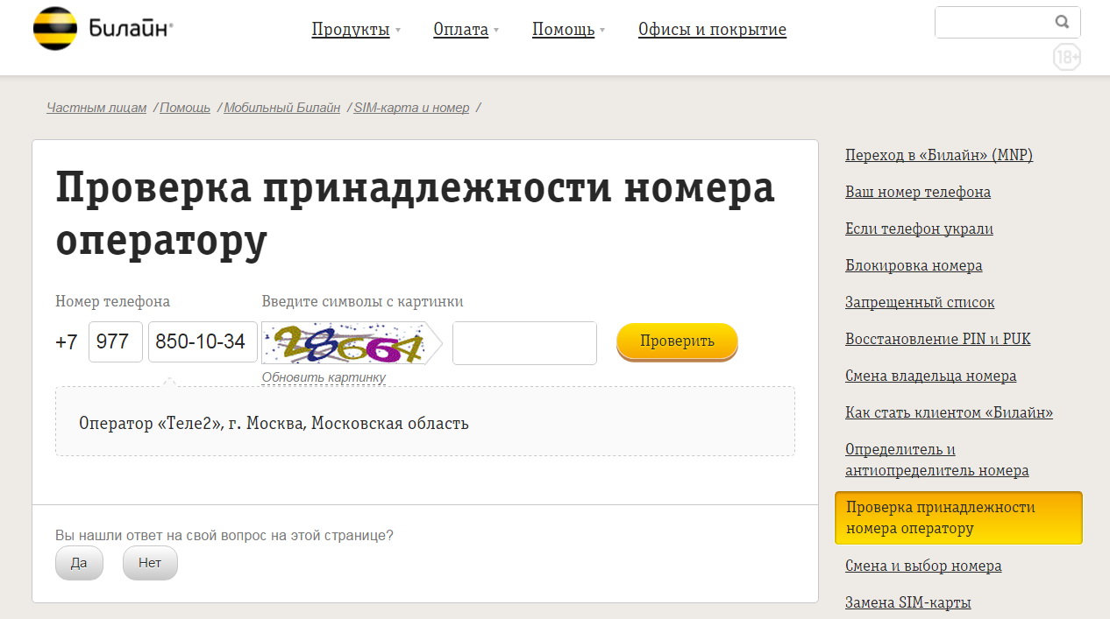Click the phone area code field 977

[x=115, y=341]
